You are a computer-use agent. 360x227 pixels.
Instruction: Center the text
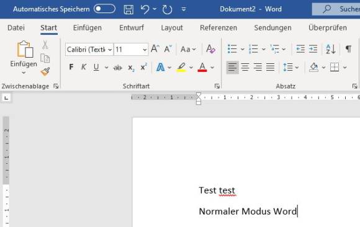(245, 67)
